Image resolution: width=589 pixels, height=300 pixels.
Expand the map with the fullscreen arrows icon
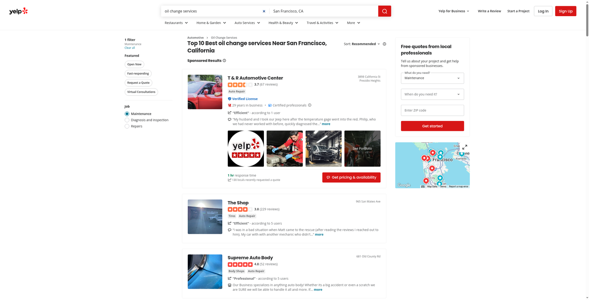tap(465, 147)
